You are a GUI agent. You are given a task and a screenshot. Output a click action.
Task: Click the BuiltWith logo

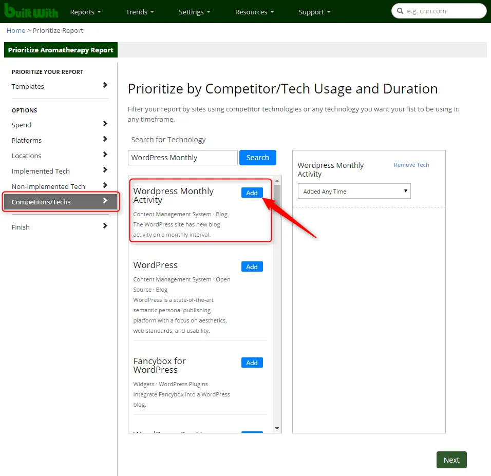[31, 11]
